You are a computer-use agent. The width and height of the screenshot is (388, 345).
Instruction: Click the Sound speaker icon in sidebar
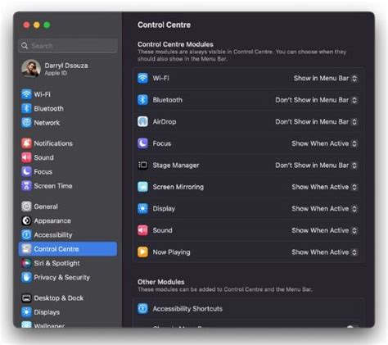pyautogui.click(x=26, y=157)
